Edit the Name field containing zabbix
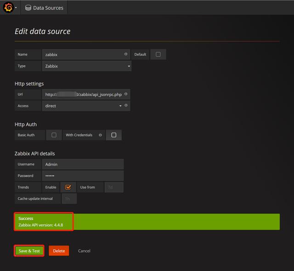The width and height of the screenshot is (294, 271). [86, 54]
